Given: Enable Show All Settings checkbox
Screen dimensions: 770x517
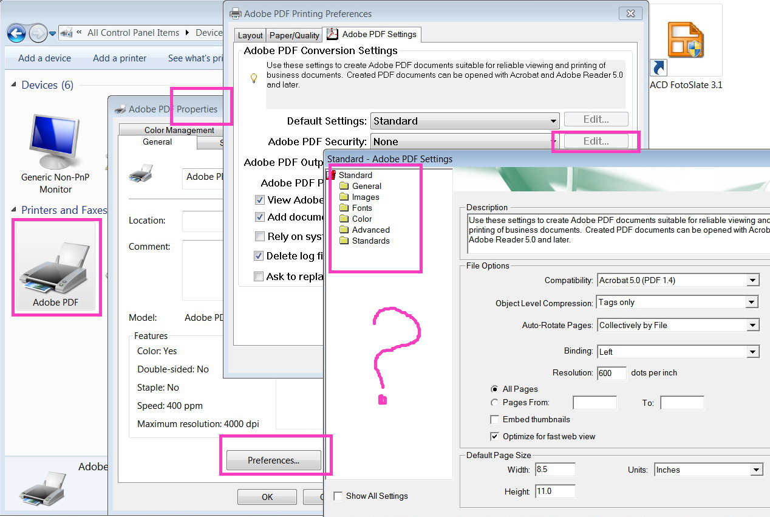Looking at the screenshot, I should point(338,496).
